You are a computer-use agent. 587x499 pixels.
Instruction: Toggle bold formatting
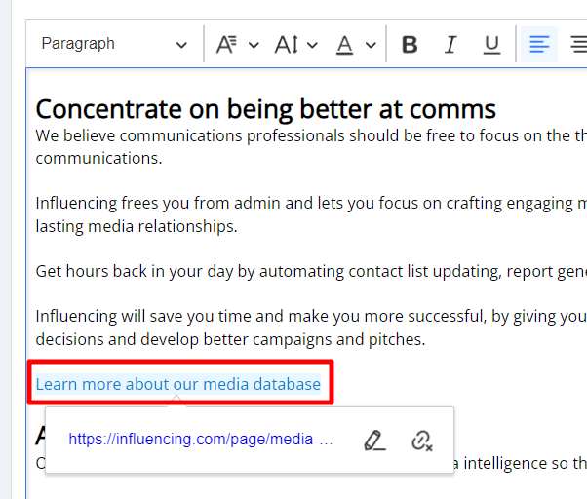[410, 45]
